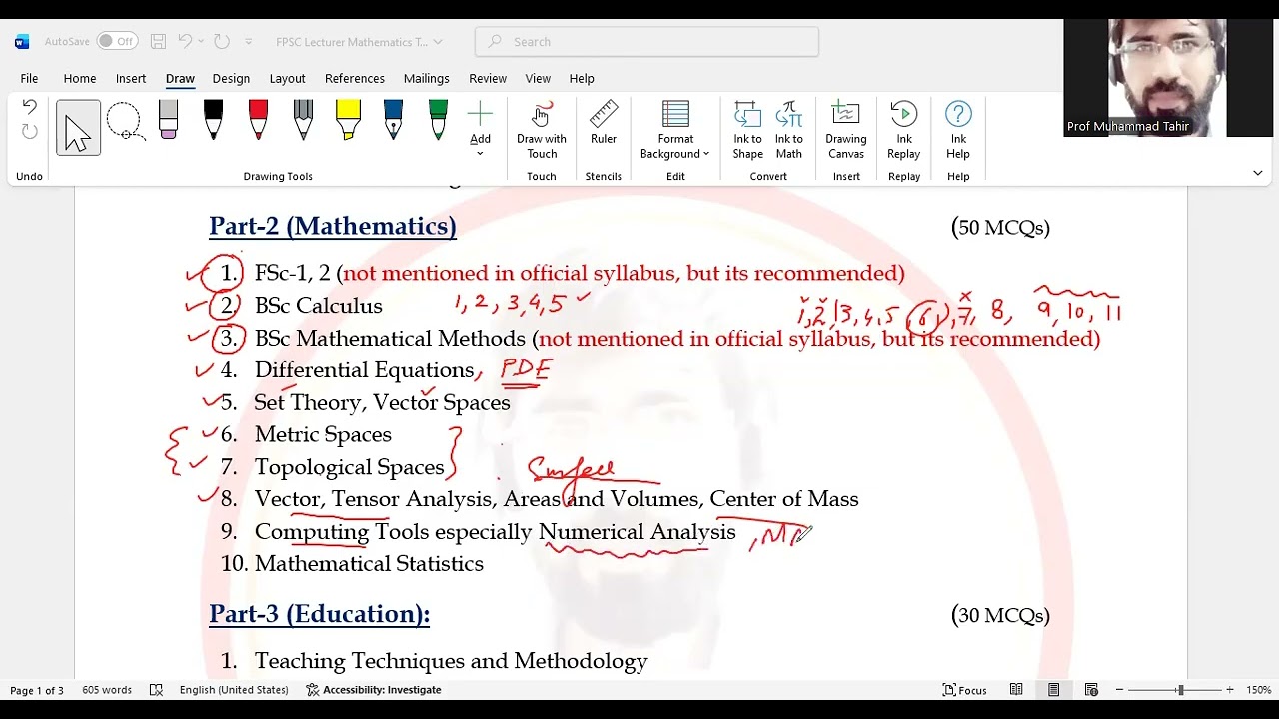Select the blue pen
The width and height of the screenshot is (1279, 719).
393,120
